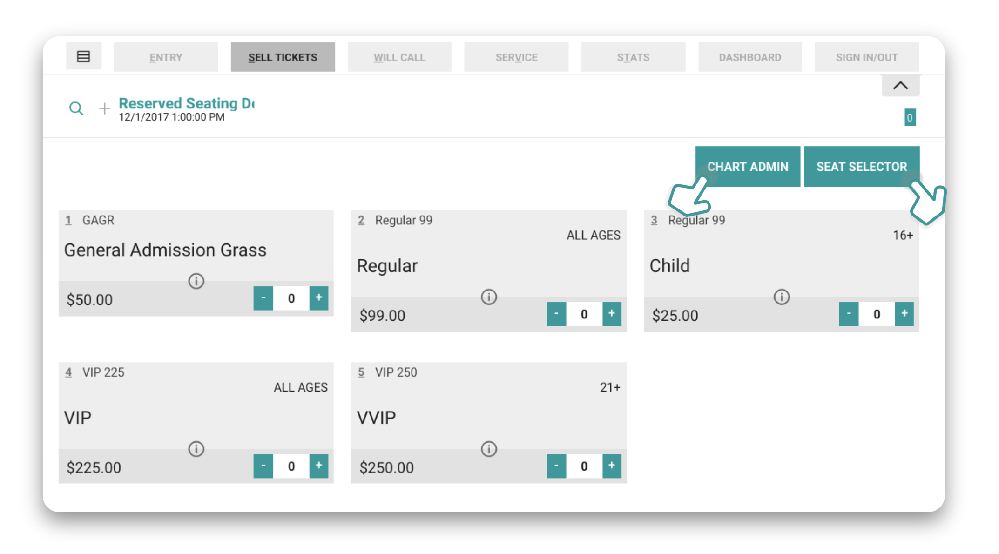This screenshot has height=554, width=999.
Task: Select the Sell Tickets tab
Action: pos(283,57)
